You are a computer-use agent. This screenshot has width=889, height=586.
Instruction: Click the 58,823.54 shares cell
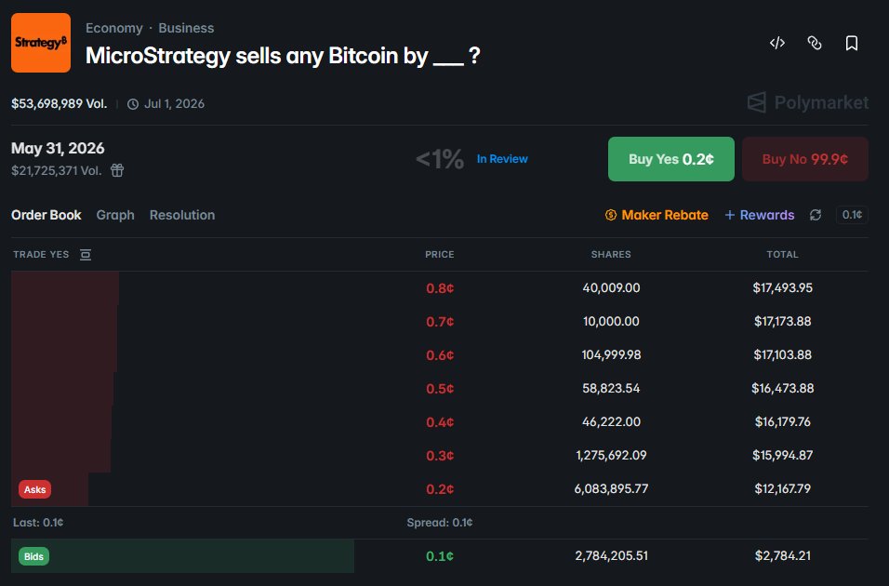[611, 388]
